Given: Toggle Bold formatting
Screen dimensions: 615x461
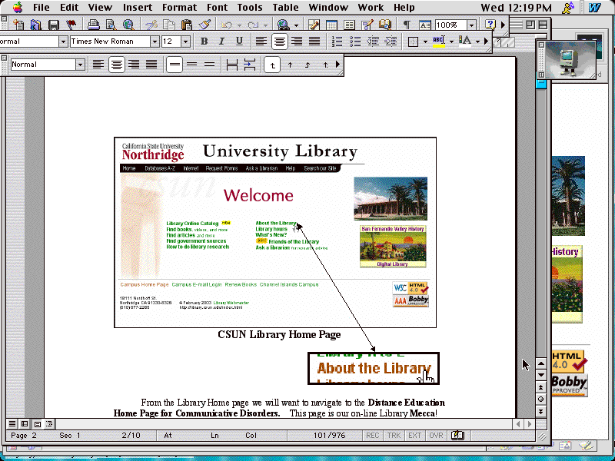Looking at the screenshot, I should click(x=204, y=41).
